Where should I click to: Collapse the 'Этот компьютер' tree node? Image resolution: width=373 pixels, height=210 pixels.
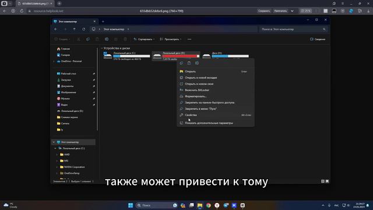pyautogui.click(x=54, y=142)
